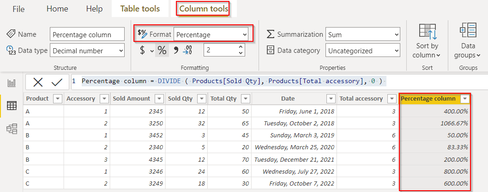This screenshot has width=488, height=192.
Task: Open the Data groups menu
Action: tap(469, 41)
